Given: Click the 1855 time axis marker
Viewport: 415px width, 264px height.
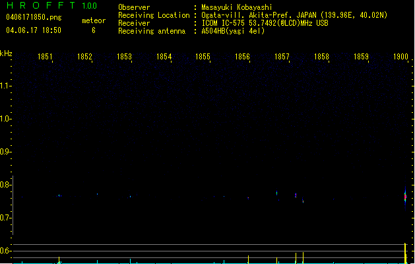Looking at the screenshot, I should (x=203, y=57).
